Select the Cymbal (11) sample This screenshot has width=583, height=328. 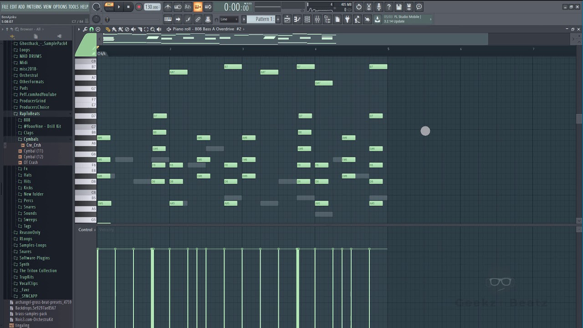tap(33, 151)
